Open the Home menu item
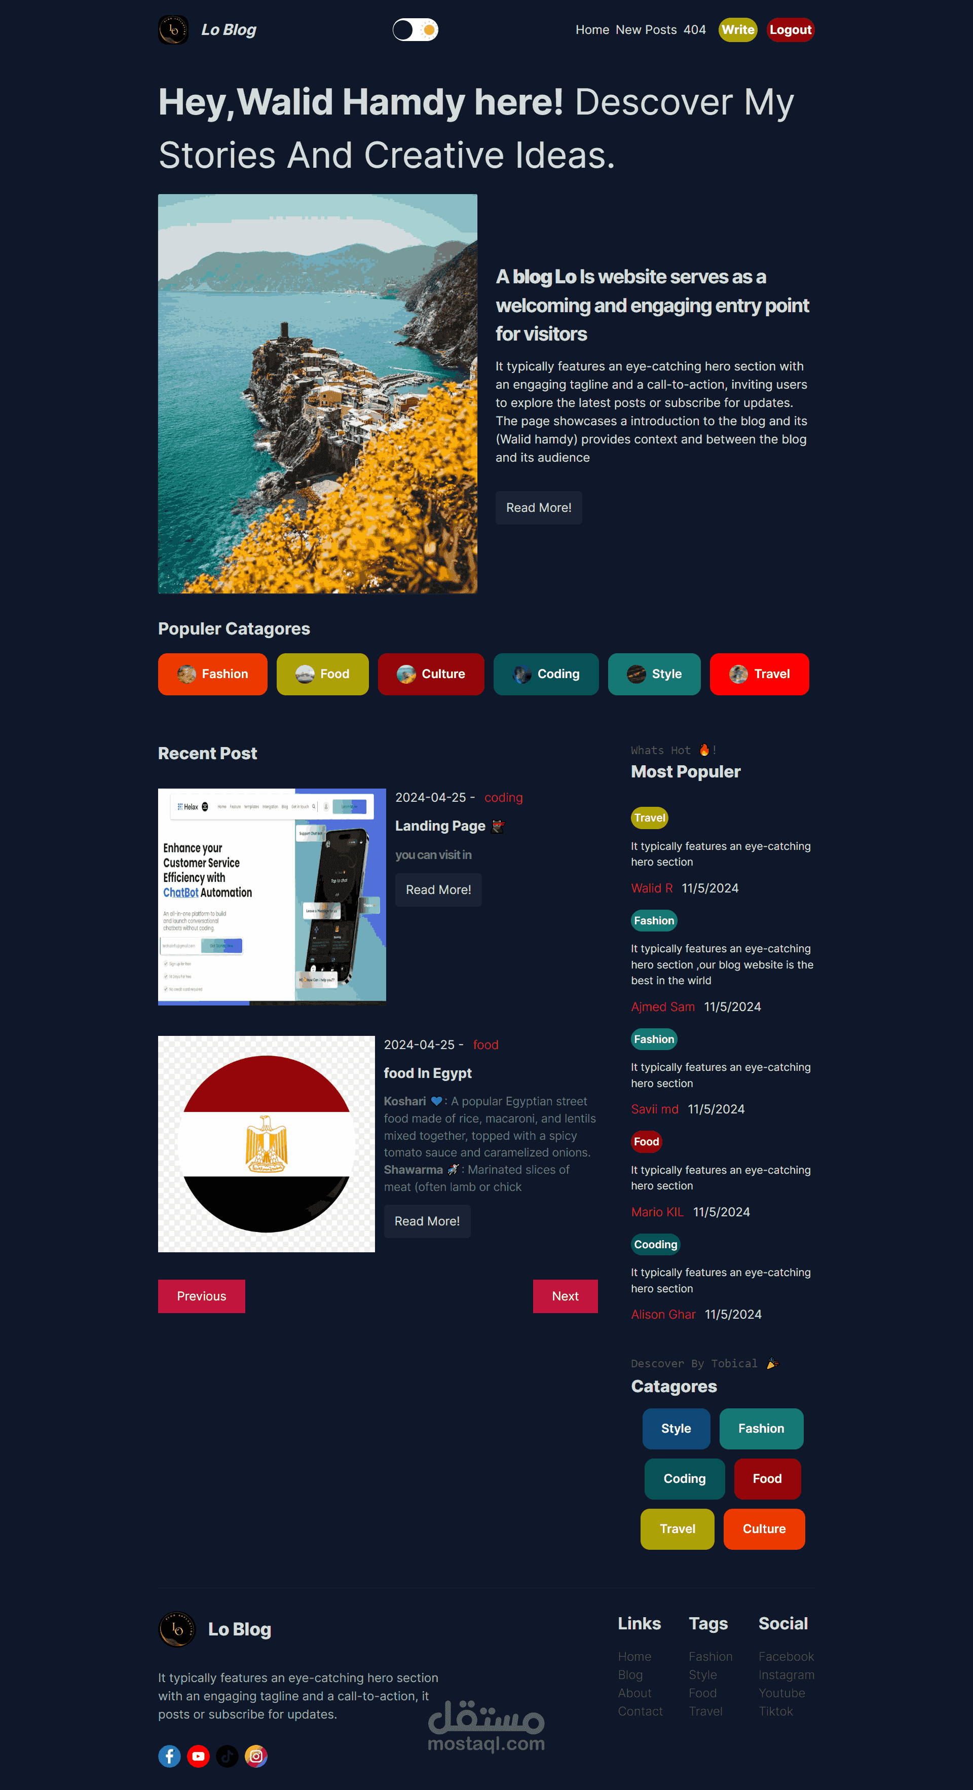This screenshot has height=1790, width=973. pyautogui.click(x=589, y=29)
